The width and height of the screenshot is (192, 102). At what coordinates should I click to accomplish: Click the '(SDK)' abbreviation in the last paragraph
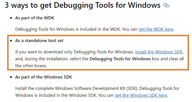(132, 88)
